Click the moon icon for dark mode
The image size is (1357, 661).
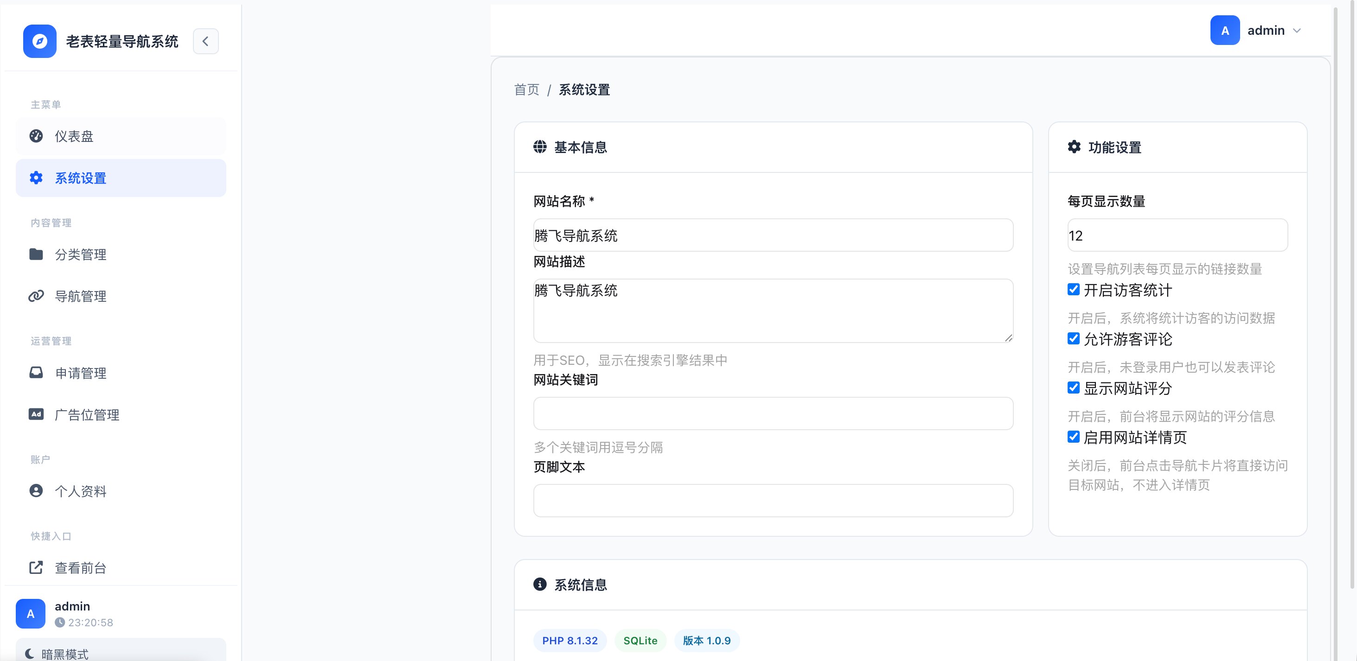(30, 654)
